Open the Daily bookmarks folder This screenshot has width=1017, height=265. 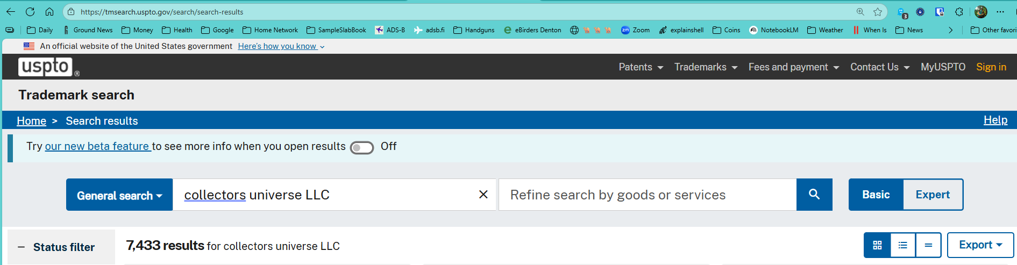coord(40,30)
